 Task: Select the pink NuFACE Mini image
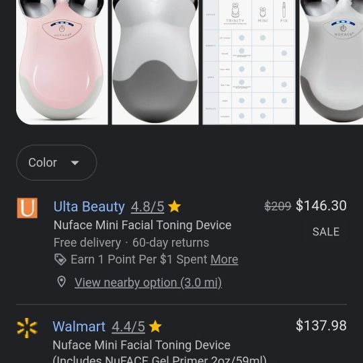point(62,63)
